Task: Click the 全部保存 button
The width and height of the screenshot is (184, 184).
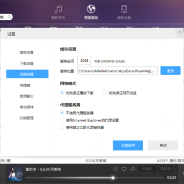Action: click(x=128, y=146)
